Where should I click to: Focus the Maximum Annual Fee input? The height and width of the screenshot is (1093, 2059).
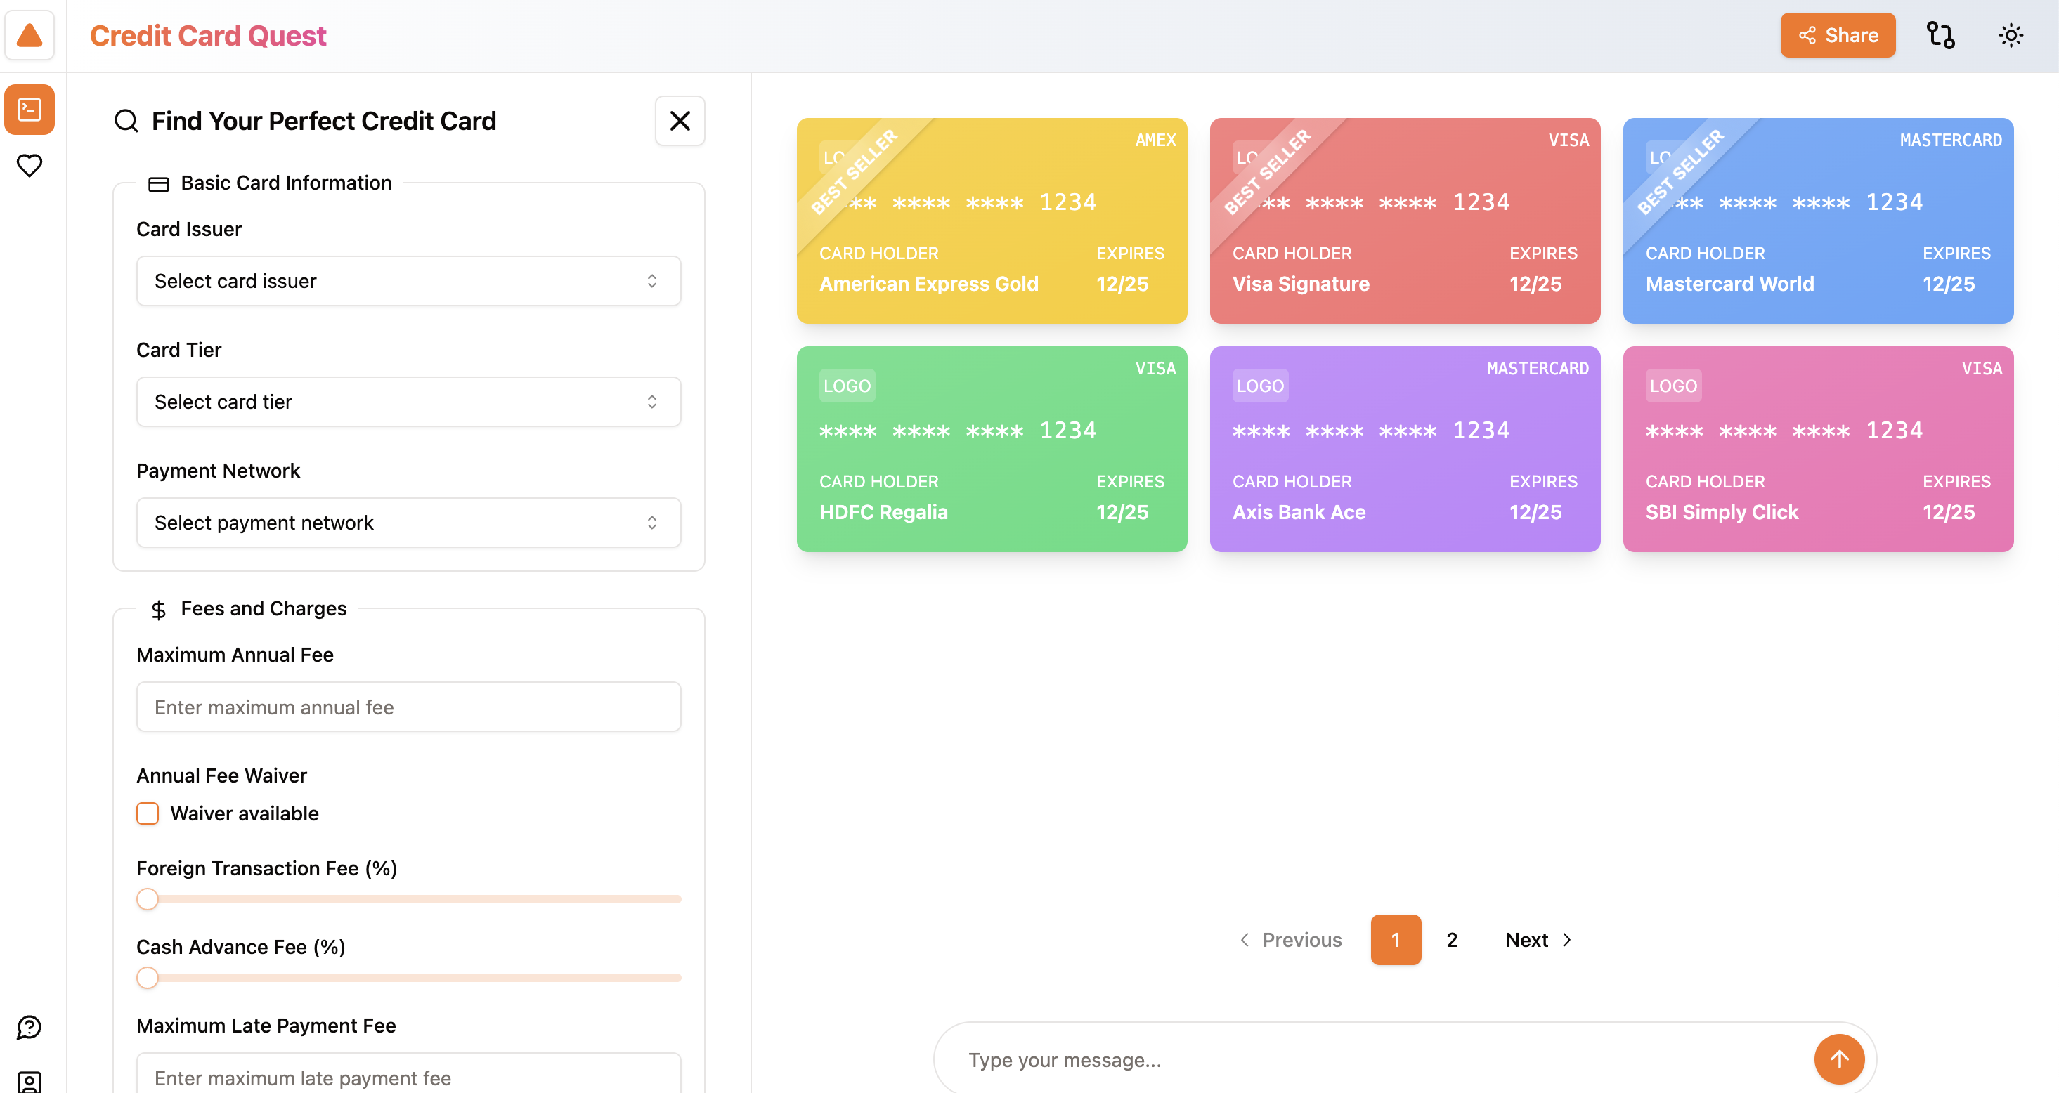408,707
